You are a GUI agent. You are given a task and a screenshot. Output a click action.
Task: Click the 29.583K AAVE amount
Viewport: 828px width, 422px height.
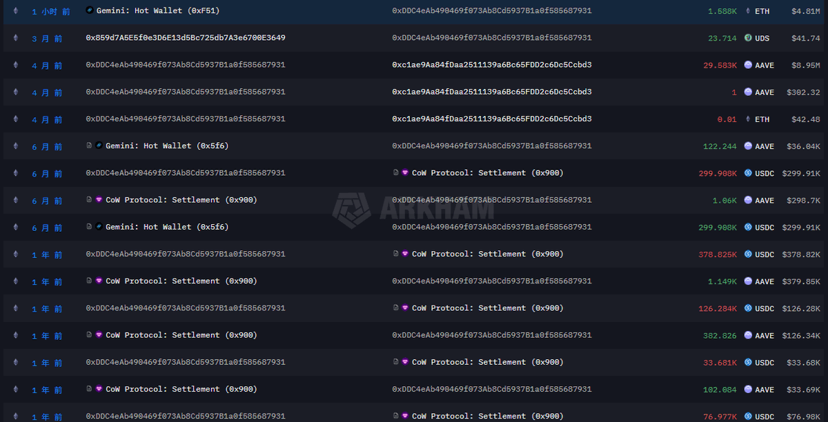[x=720, y=66]
